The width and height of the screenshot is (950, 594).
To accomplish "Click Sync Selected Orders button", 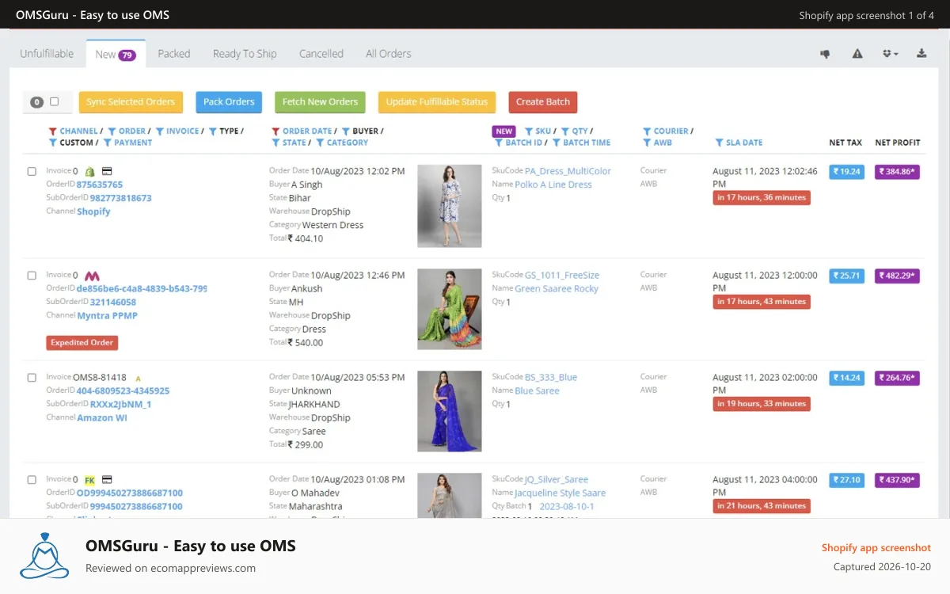I will click(x=131, y=102).
